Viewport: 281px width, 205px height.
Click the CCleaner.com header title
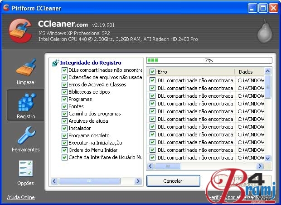pos(63,24)
